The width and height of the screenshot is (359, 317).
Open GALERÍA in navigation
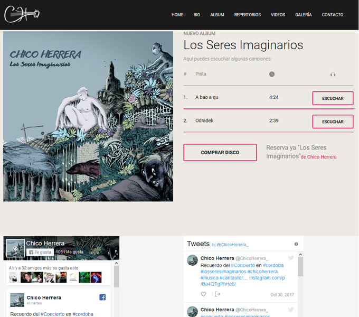pos(304,15)
